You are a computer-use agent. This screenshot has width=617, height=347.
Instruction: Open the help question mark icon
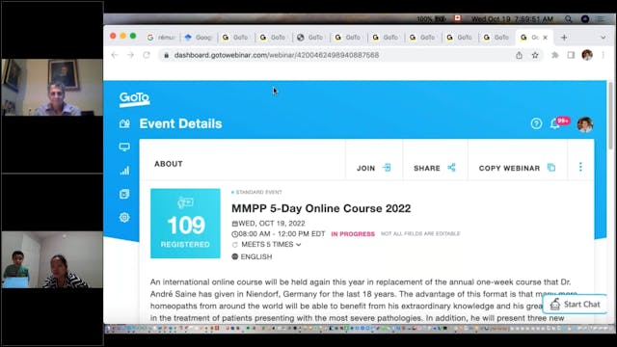[536, 124]
